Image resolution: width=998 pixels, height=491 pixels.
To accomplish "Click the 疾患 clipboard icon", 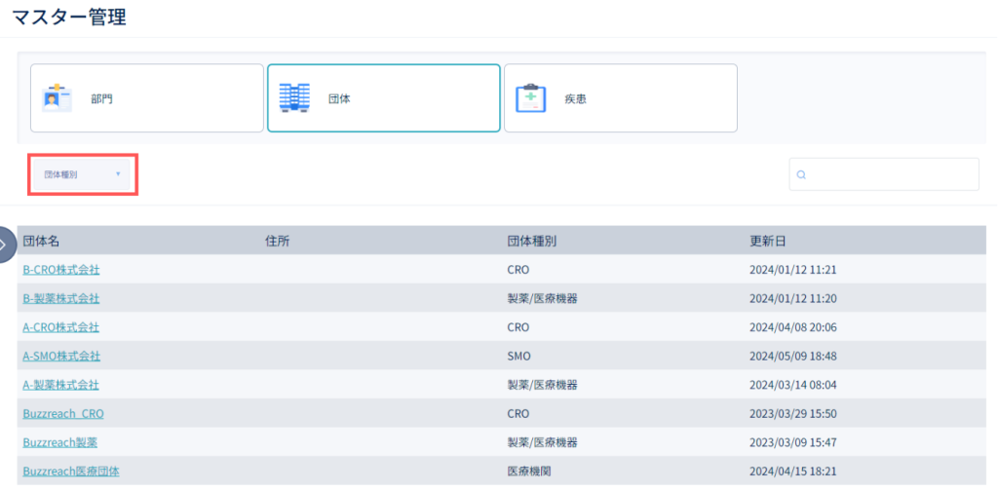I will pyautogui.click(x=531, y=98).
